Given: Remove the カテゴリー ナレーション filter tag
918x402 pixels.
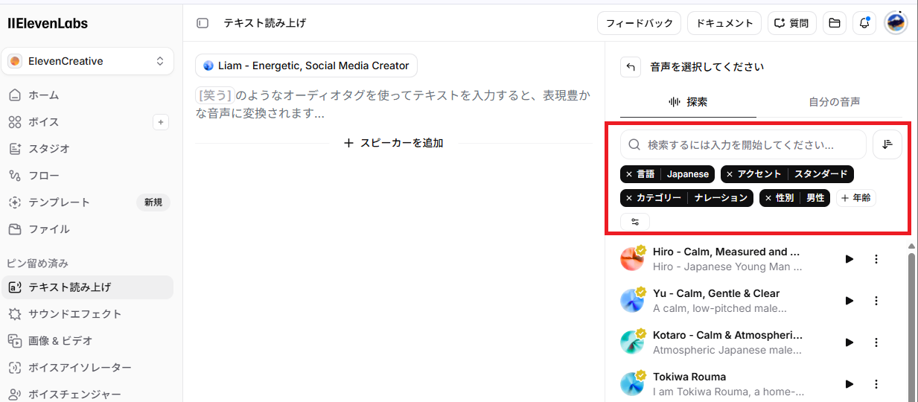Looking at the screenshot, I should (x=629, y=198).
